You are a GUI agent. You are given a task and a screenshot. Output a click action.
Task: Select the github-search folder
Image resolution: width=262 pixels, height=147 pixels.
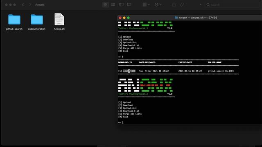(x=14, y=22)
